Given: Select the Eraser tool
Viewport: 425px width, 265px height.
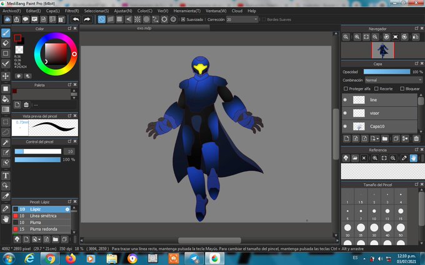Looking at the screenshot, I should 6,43.
